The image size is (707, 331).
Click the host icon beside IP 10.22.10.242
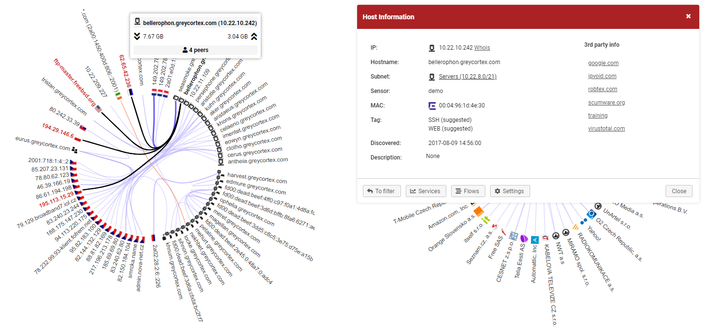(432, 47)
